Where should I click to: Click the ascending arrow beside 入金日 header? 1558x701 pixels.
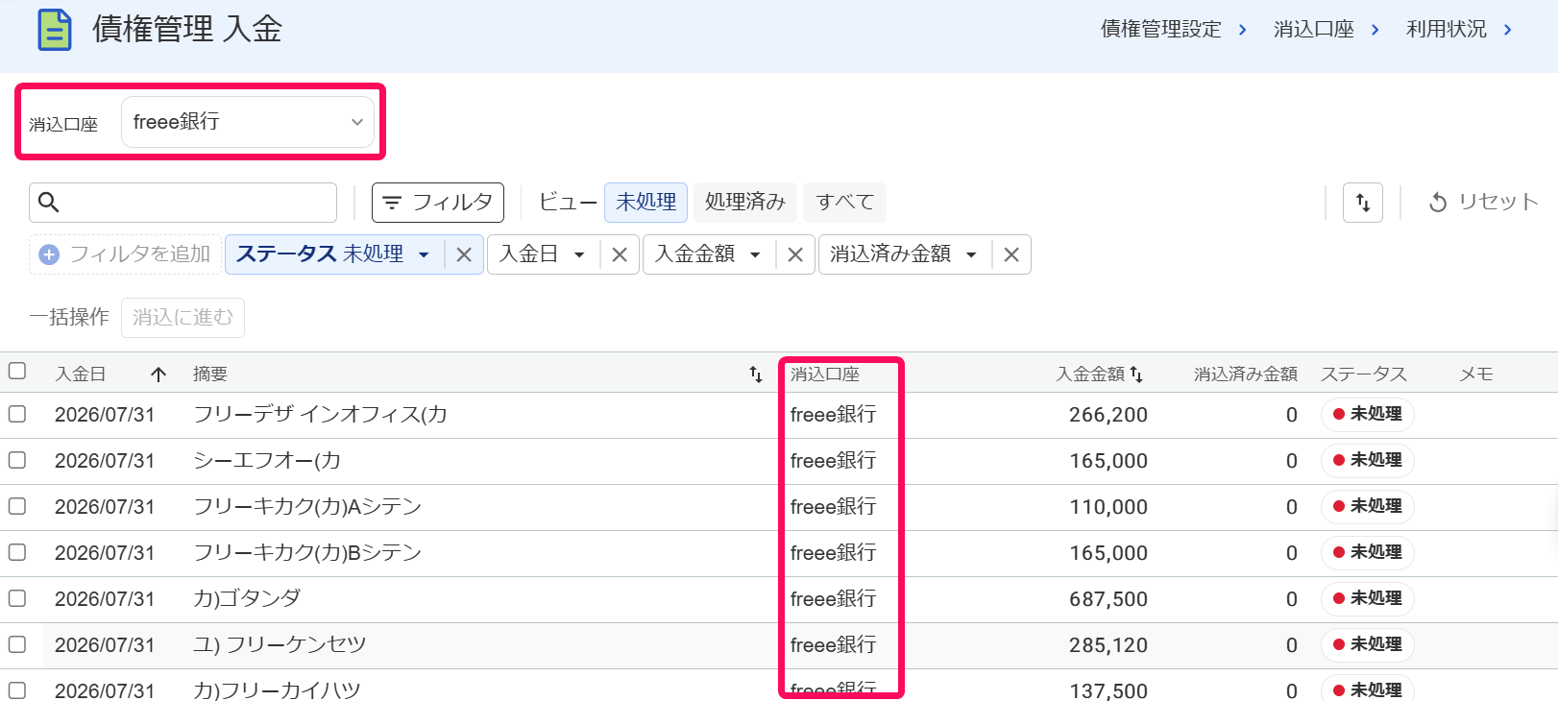158,375
